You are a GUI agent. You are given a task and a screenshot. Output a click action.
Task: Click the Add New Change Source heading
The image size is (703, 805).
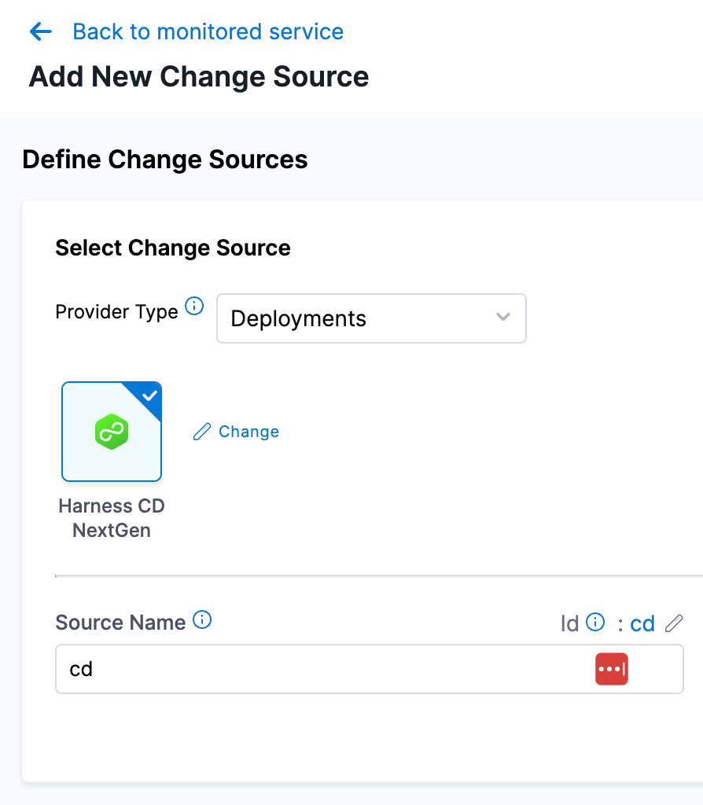199,77
